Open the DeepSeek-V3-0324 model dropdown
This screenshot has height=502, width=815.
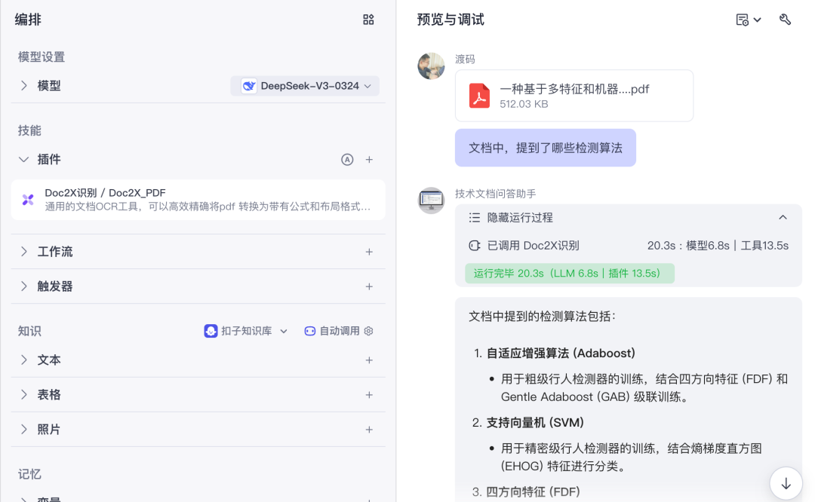point(305,85)
